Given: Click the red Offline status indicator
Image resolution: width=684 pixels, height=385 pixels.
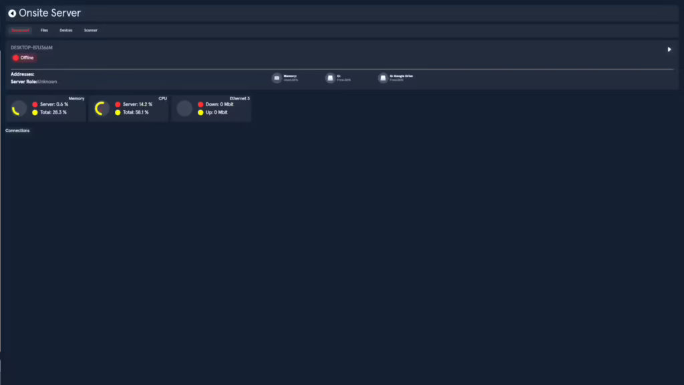Looking at the screenshot, I should [16, 57].
